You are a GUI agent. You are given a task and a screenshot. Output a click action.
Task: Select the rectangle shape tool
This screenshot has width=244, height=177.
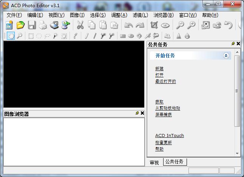(x=123, y=36)
